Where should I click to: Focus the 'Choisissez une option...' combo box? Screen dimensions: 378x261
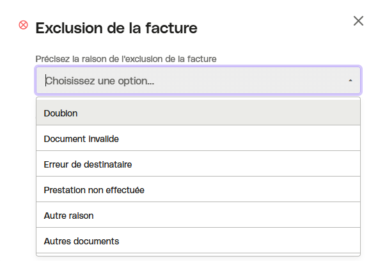click(198, 81)
